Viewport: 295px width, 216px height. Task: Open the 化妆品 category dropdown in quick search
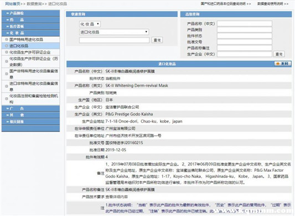pos(90,24)
